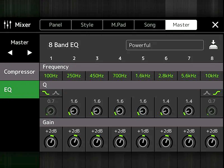Switch to the Panel tab
Screen dimensions: 224x168
[55, 25]
